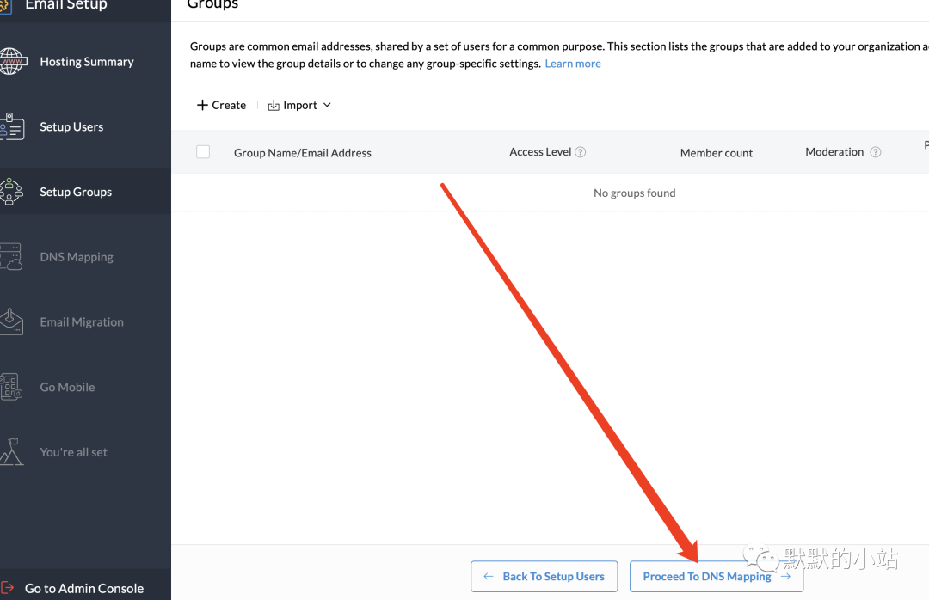Image resolution: width=929 pixels, height=600 pixels.
Task: Click the Email Migration inbox icon
Action: [10, 322]
